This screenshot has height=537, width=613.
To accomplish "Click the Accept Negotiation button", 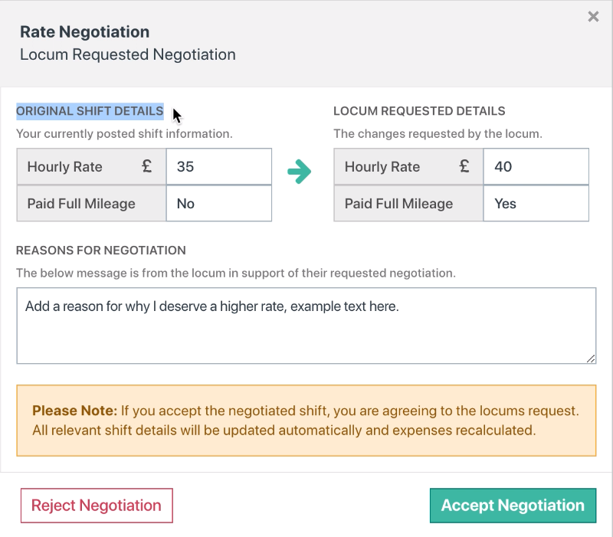I will [513, 506].
